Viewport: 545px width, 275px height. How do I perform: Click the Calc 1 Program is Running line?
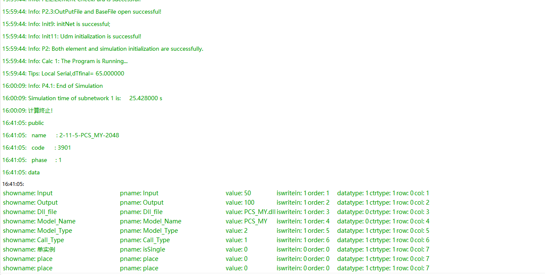click(65, 61)
